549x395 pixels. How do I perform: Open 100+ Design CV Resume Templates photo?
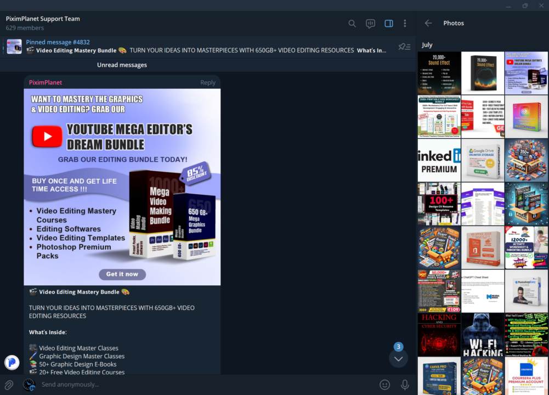pyautogui.click(x=439, y=204)
